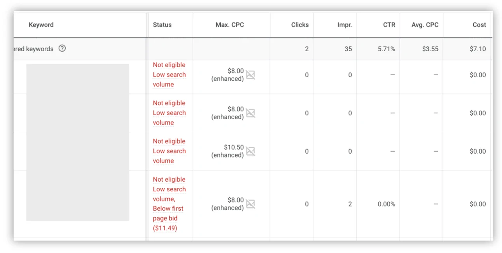Viewport: 502px width, 253px height.
Task: Sort by the Status column header
Action: [162, 25]
